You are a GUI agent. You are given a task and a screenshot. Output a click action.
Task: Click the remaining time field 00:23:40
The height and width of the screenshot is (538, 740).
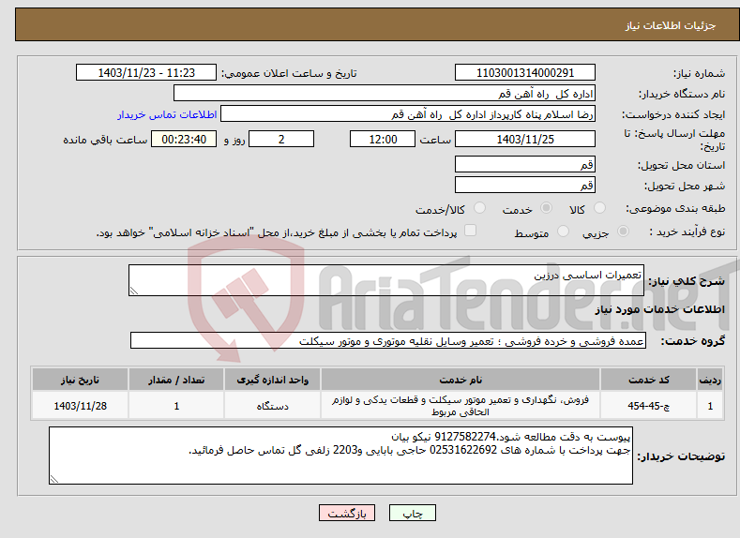coord(184,139)
